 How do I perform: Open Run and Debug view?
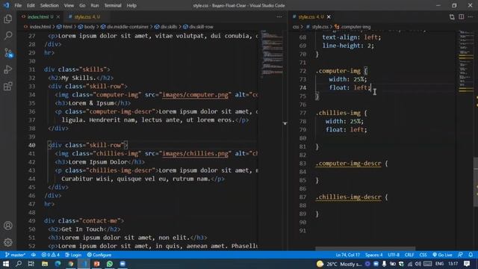[8, 69]
